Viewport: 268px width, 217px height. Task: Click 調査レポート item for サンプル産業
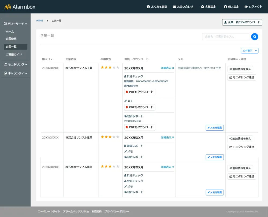133,146
